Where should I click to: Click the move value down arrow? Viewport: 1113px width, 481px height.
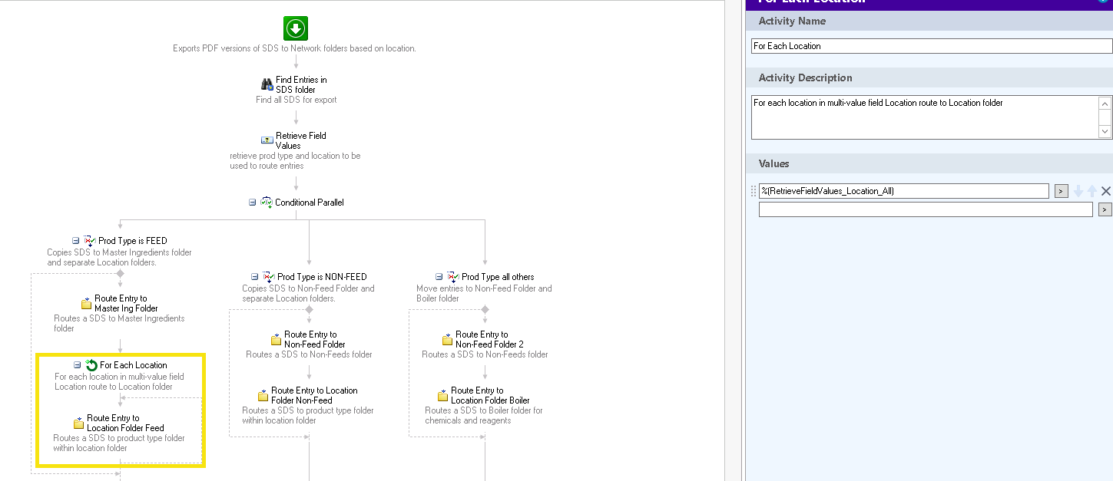[1078, 191]
